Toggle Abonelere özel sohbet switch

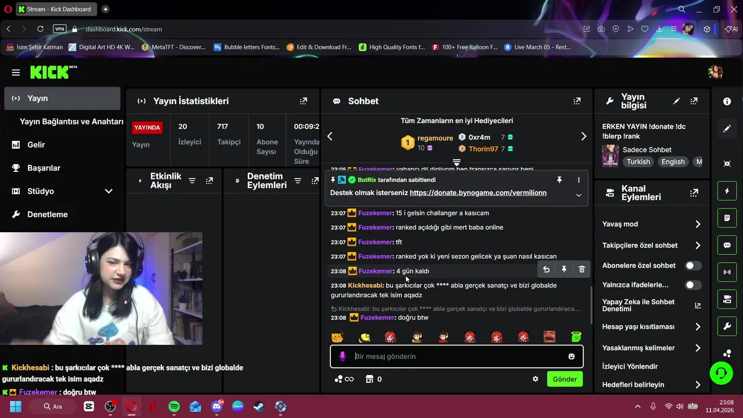(x=693, y=265)
